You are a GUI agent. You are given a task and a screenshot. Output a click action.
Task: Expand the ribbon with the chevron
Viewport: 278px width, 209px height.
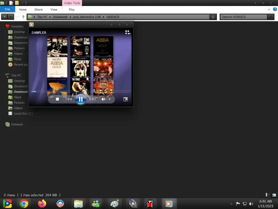[269, 10]
